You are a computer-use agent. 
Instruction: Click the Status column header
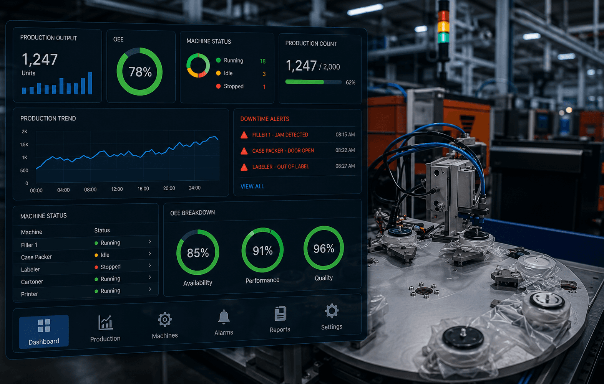[x=102, y=231]
